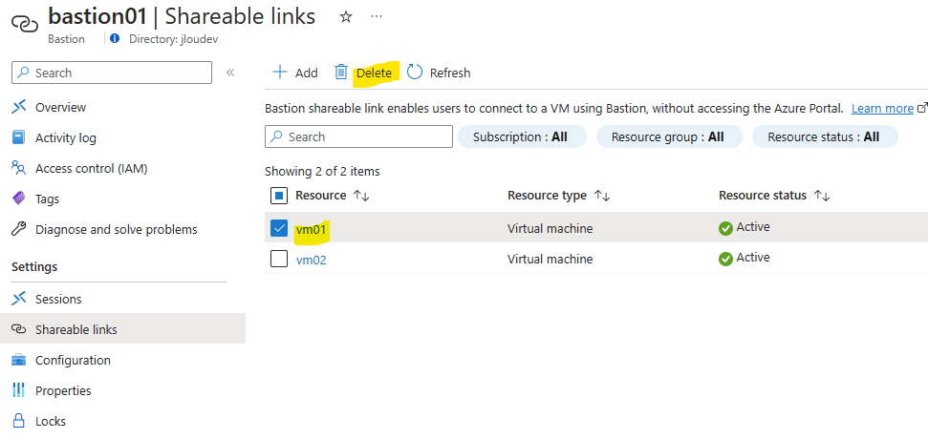Image resolution: width=928 pixels, height=439 pixels.
Task: Open the vm01 resource link
Action: coord(312,229)
